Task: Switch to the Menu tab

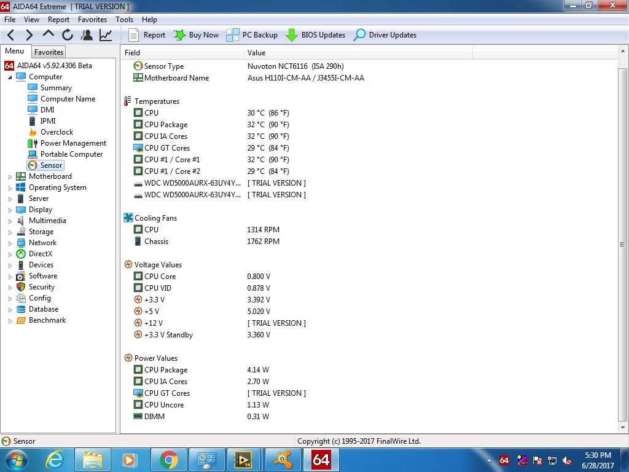Action: click(15, 51)
